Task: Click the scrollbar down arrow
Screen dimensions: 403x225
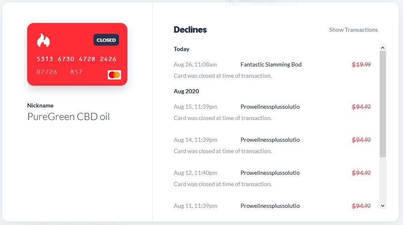Action: (383, 206)
